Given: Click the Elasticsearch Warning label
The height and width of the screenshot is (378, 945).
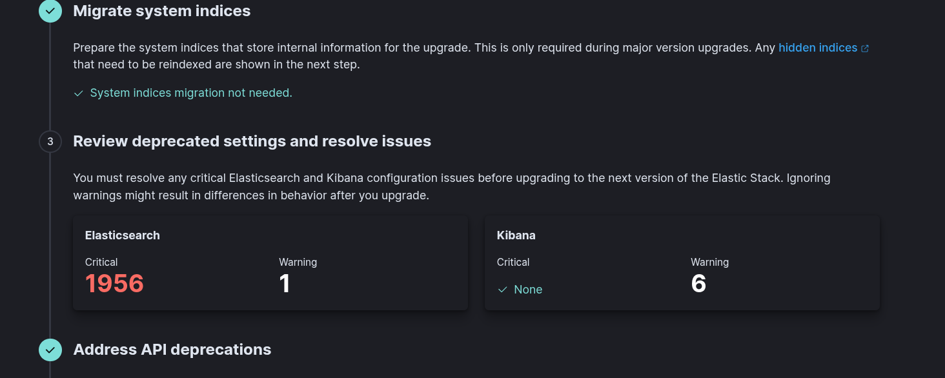Looking at the screenshot, I should (298, 262).
